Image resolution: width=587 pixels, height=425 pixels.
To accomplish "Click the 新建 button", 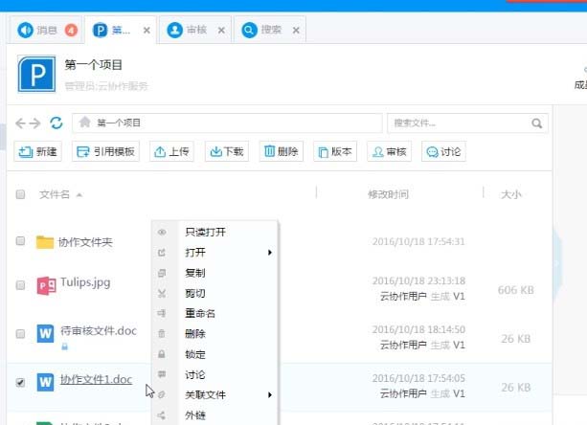I will tap(37, 151).
